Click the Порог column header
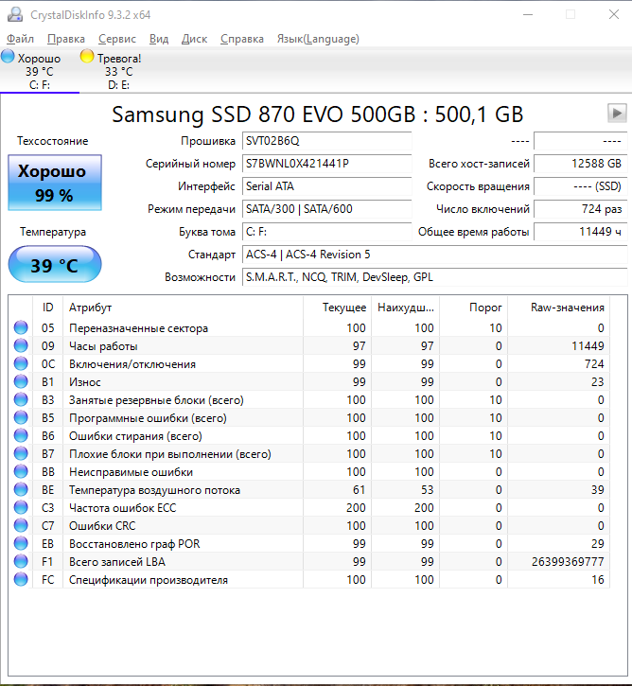Viewport: 632px width, 686px height. 474,308
